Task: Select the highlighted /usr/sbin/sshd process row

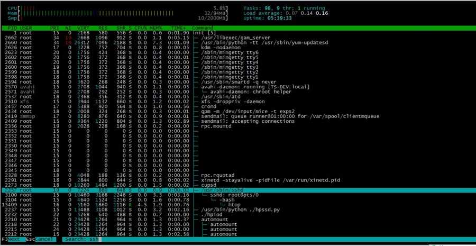Action: (x=239, y=190)
